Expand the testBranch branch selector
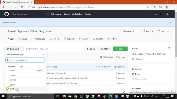The image size is (177, 99). [14, 49]
